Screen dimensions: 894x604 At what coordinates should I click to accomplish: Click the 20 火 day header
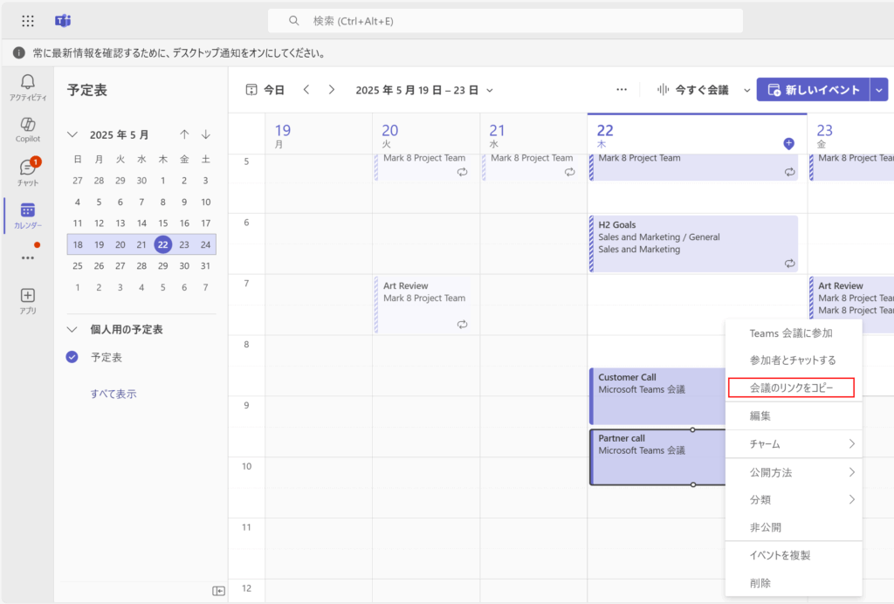tap(425, 135)
